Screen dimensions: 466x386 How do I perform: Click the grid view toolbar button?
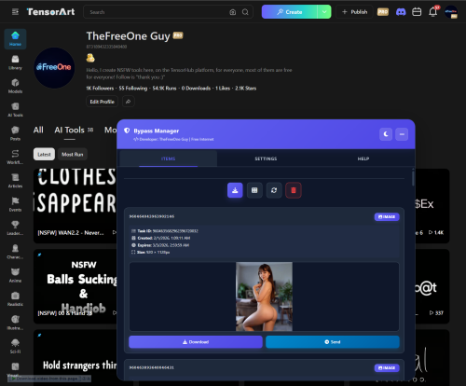click(x=254, y=190)
